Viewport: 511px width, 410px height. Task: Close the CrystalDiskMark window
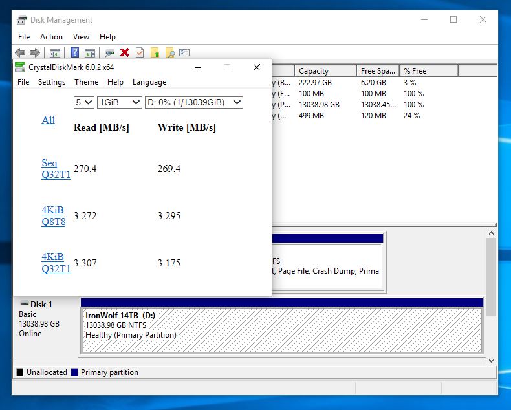coord(257,67)
